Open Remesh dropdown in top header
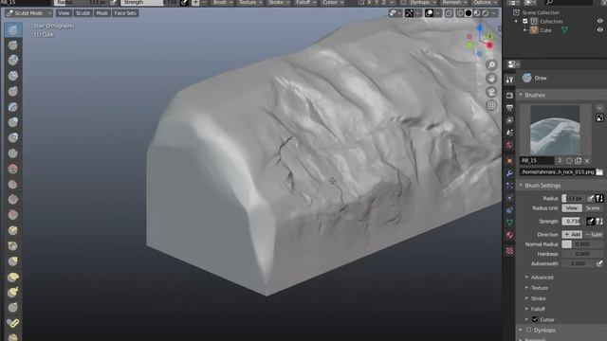This screenshot has height=341, width=607. (x=453, y=2)
